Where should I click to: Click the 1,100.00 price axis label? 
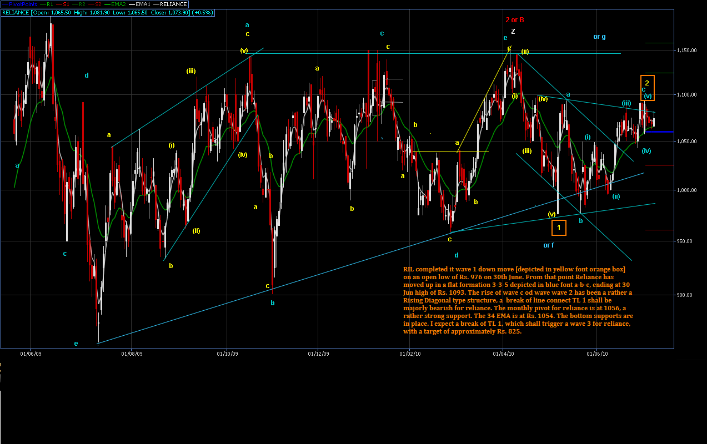[x=686, y=95]
